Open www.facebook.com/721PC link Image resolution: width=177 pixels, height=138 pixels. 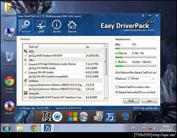pos(139,30)
